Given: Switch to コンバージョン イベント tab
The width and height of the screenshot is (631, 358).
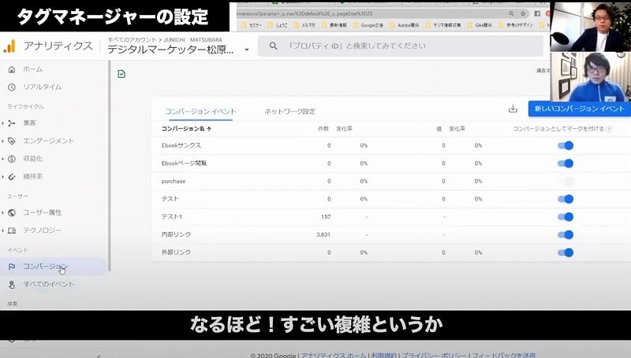Looking at the screenshot, I should (201, 112).
